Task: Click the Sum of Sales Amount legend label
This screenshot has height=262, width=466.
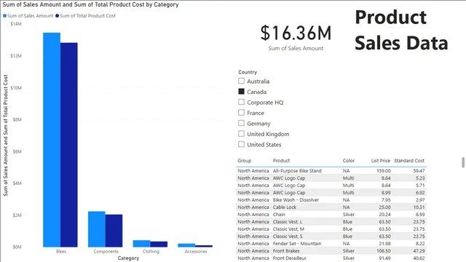Action: coord(30,16)
